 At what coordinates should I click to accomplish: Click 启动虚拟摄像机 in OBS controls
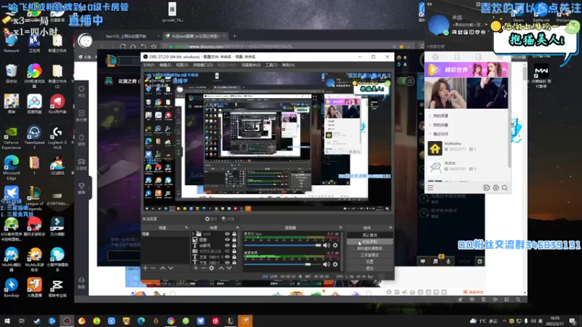point(370,249)
